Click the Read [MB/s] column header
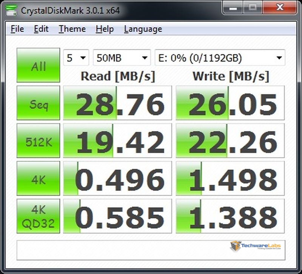Image resolution: width=302 pixels, height=274 pixels. tap(118, 77)
